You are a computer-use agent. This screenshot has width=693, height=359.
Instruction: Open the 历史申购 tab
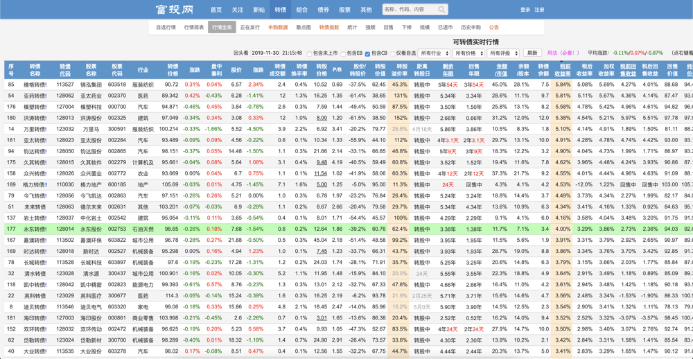pyautogui.click(x=471, y=27)
